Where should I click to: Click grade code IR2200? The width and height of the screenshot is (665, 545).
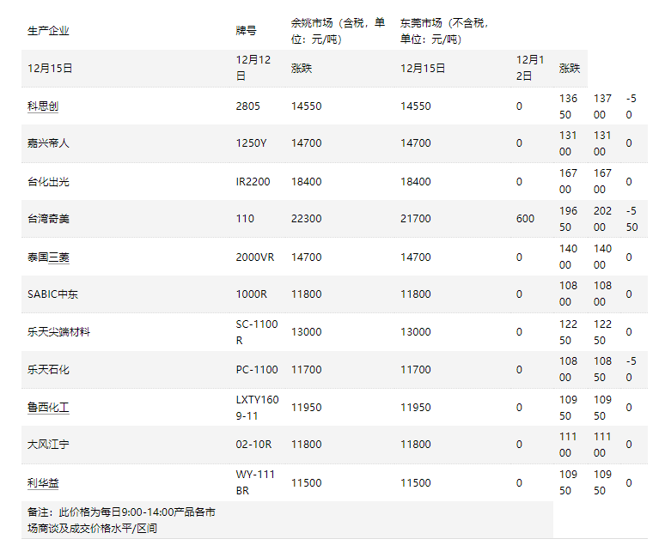(253, 181)
